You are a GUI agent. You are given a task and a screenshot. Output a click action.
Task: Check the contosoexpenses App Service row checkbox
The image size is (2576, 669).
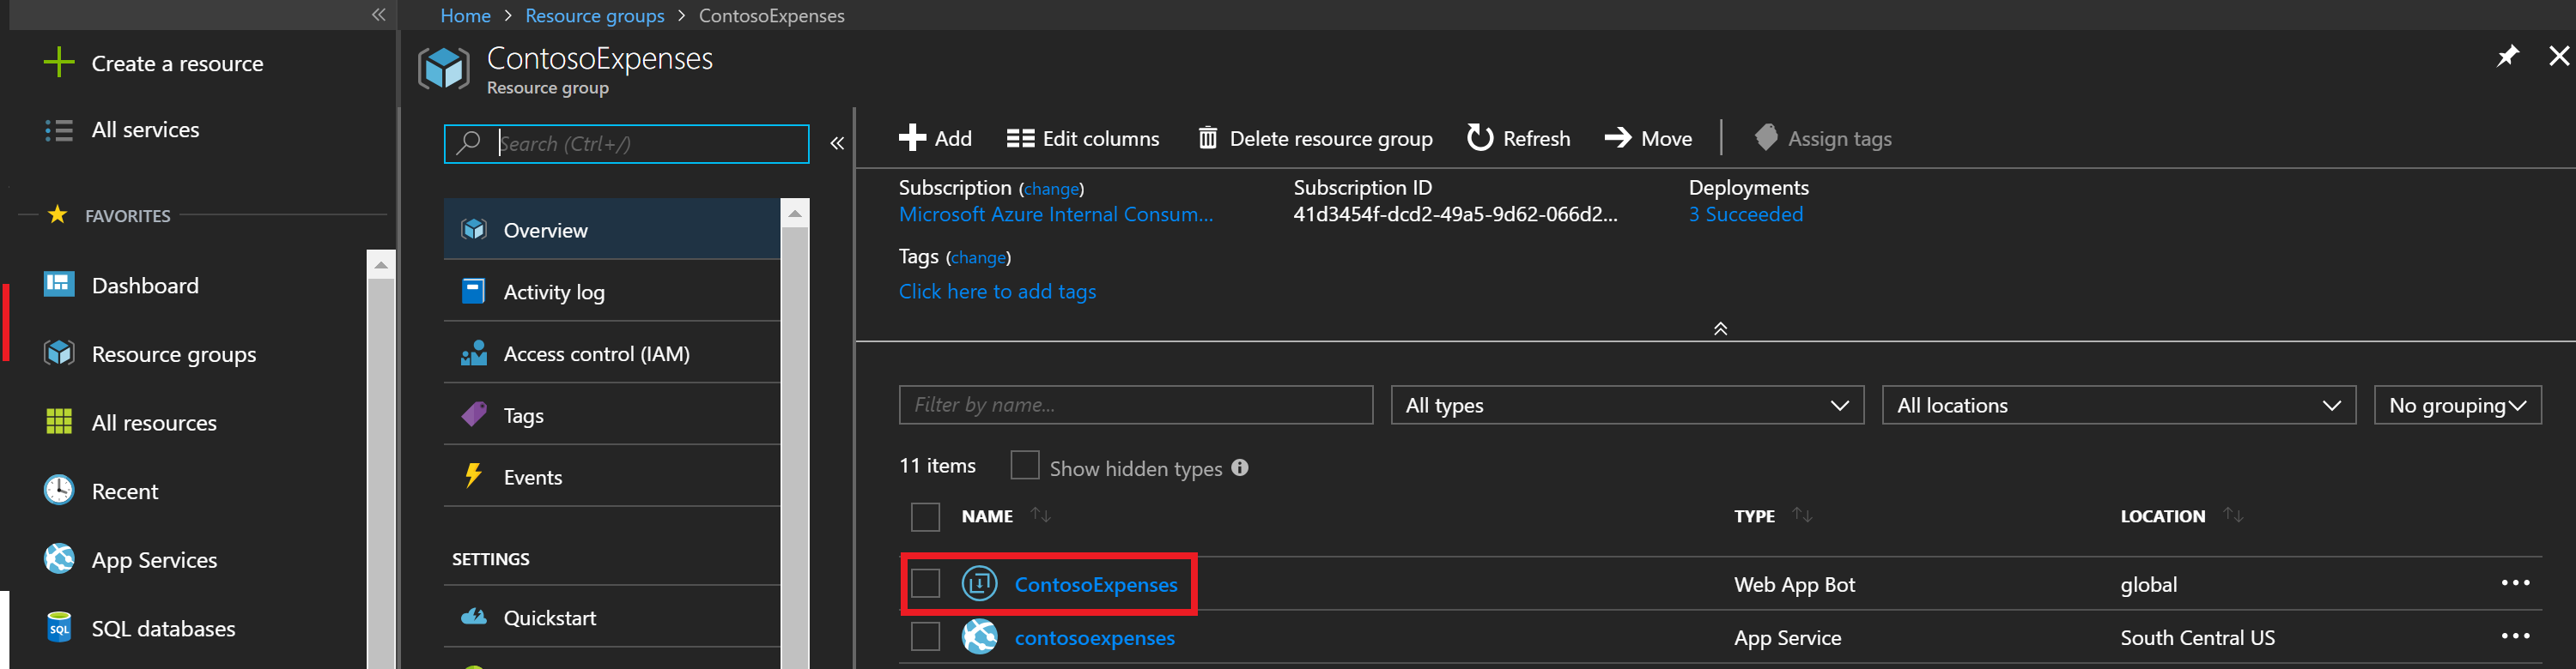pos(925,636)
